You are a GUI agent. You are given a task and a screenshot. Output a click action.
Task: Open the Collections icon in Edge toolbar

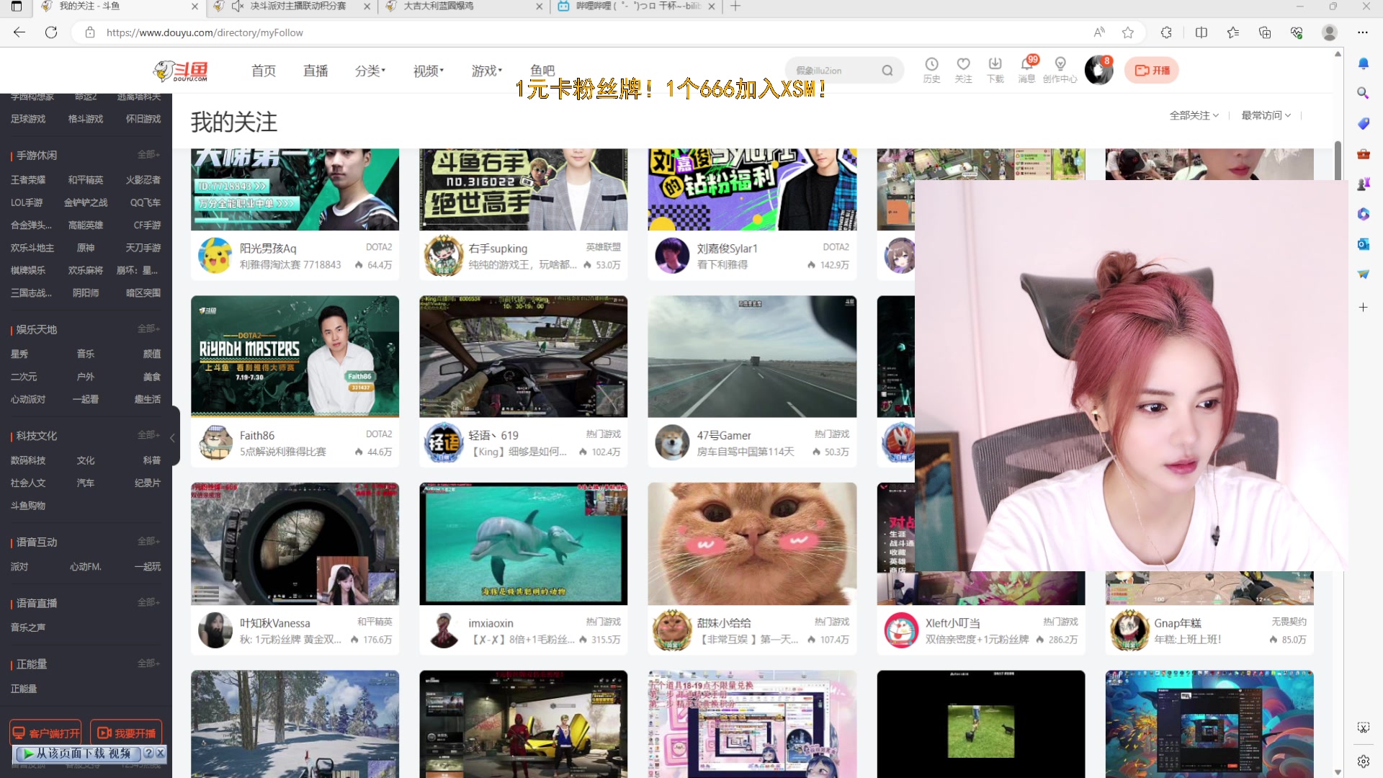(x=1264, y=32)
